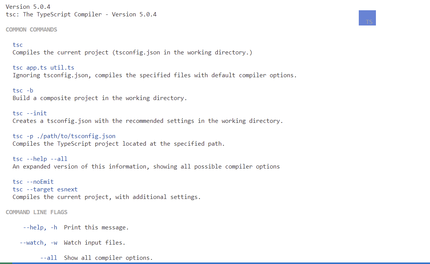Viewport: 430px width, 264px height.
Task: Click the 'tsc -b' command line
Action: pos(23,91)
